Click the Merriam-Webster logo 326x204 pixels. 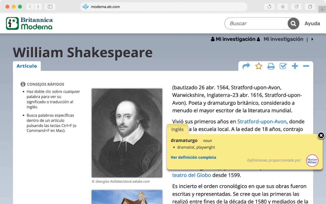[x=312, y=161]
